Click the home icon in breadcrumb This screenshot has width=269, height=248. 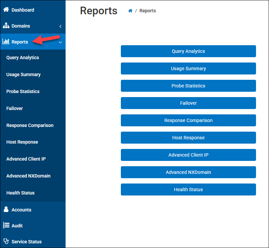[x=131, y=11]
